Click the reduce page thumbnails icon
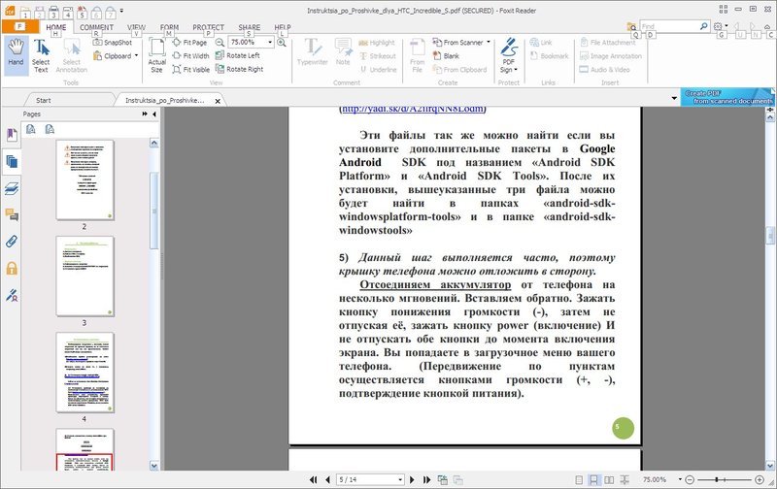Image resolution: width=777 pixels, height=489 pixels. [50, 130]
